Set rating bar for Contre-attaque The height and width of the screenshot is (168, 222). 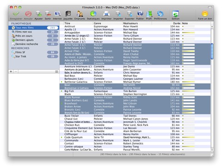tap(188, 147)
